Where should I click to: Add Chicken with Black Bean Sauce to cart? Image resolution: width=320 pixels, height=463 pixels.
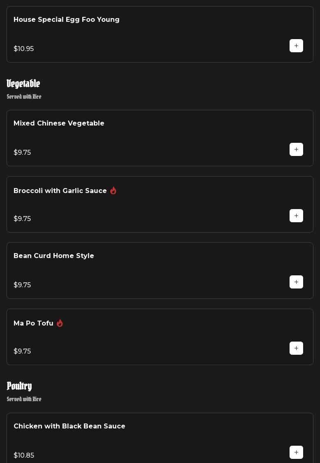(x=296, y=452)
